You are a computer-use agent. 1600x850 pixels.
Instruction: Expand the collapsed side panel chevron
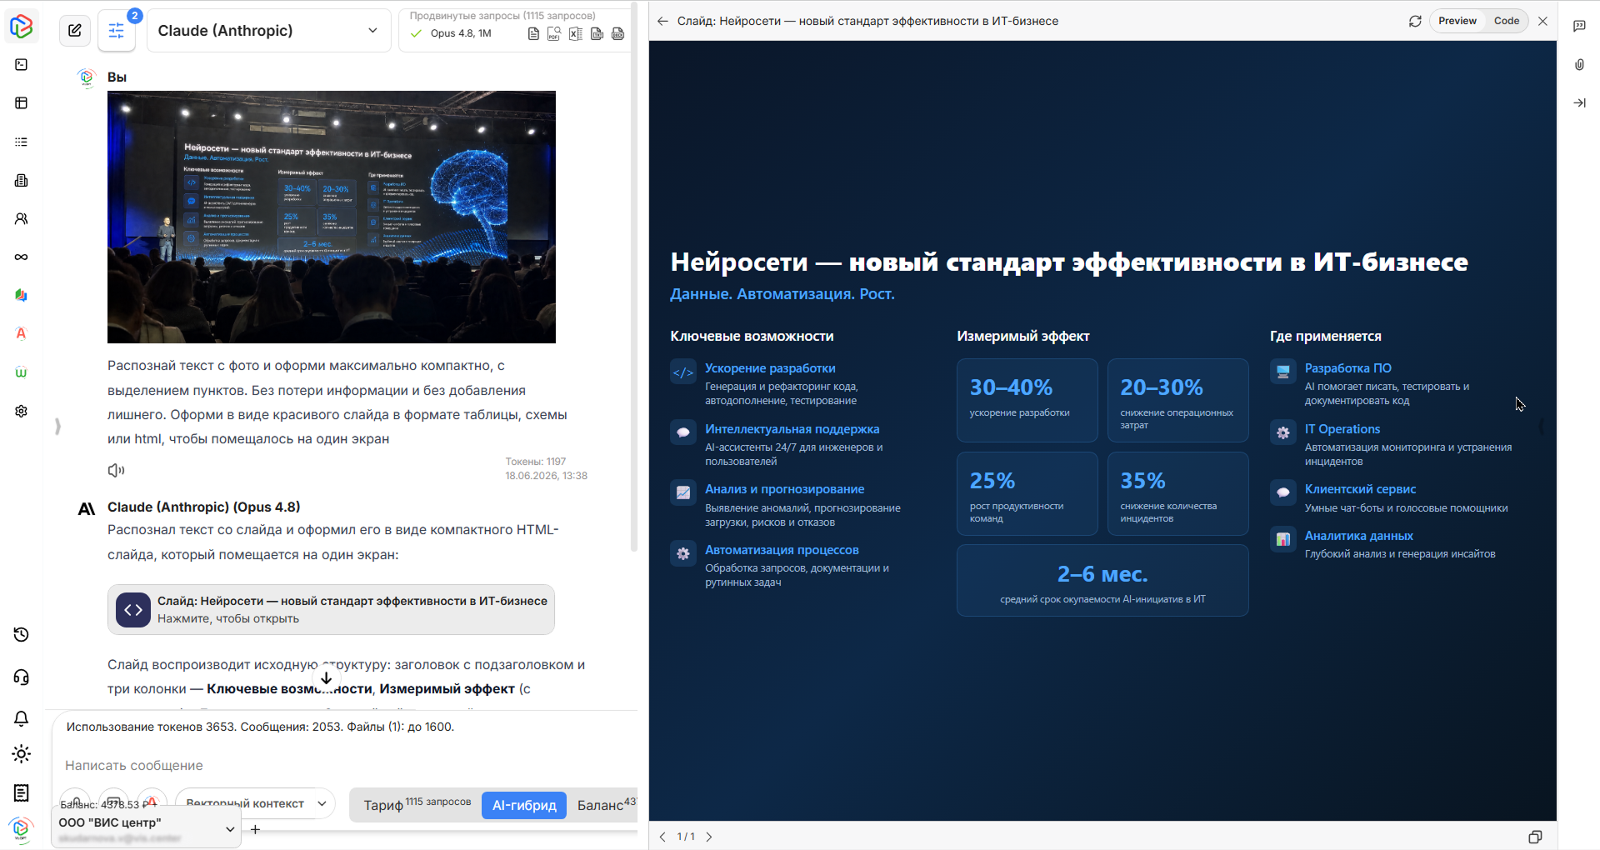click(57, 427)
